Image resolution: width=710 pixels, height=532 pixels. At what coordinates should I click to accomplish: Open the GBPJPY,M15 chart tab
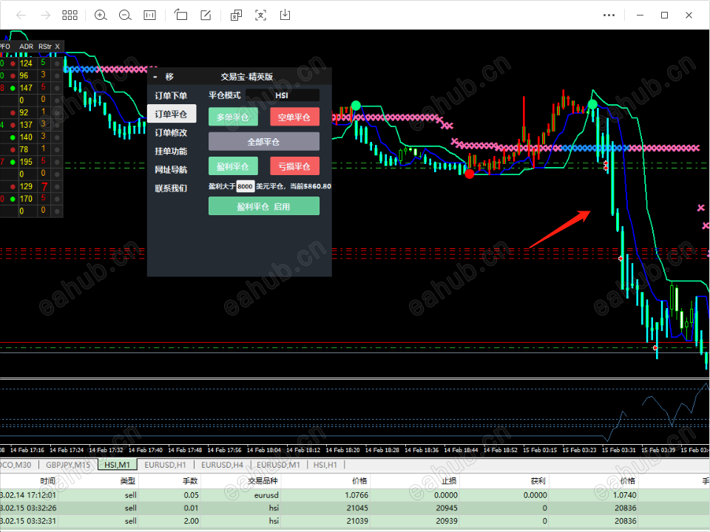click(x=68, y=465)
